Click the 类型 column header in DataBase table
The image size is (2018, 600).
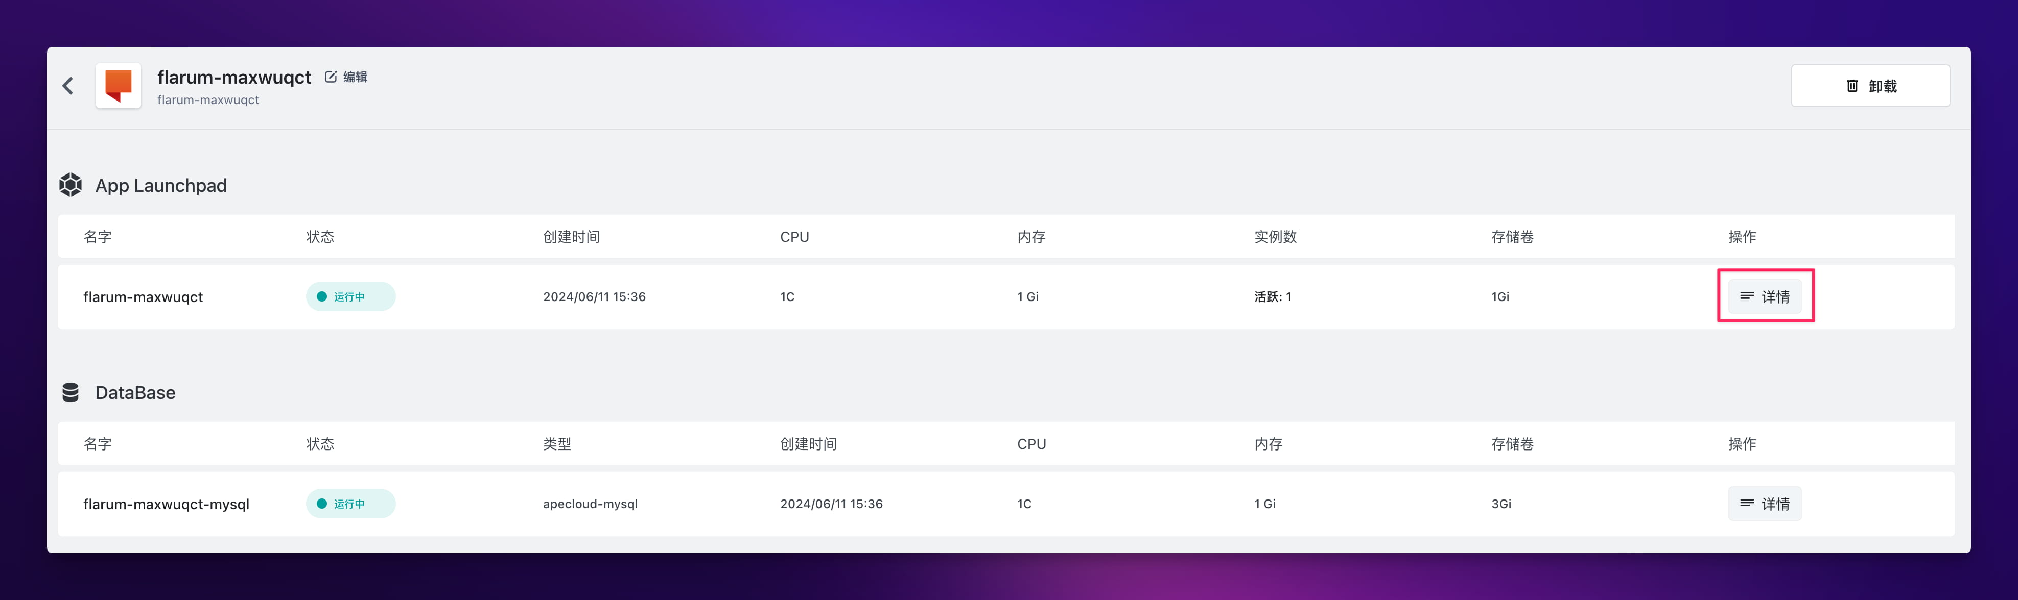(x=557, y=444)
